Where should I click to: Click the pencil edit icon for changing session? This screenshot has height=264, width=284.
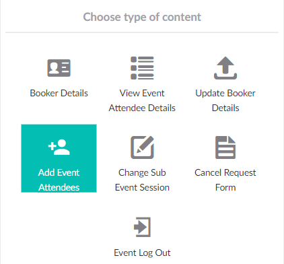(142, 147)
